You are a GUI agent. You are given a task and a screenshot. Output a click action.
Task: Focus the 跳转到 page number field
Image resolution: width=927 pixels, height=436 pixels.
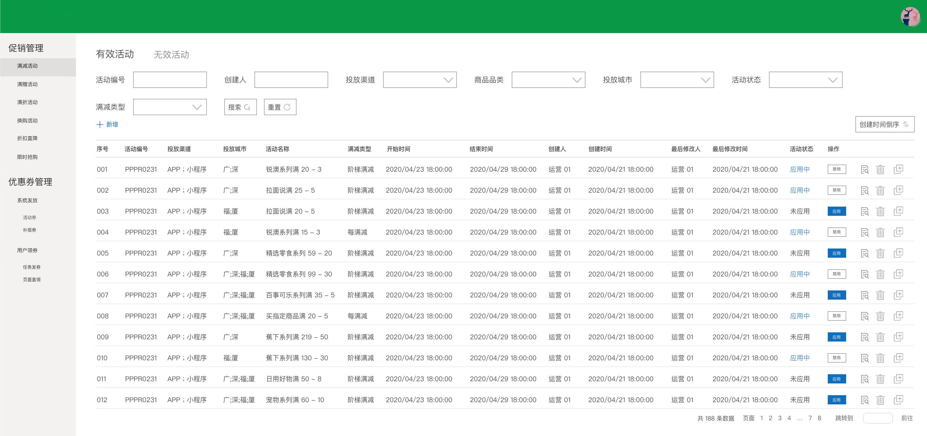coord(878,418)
